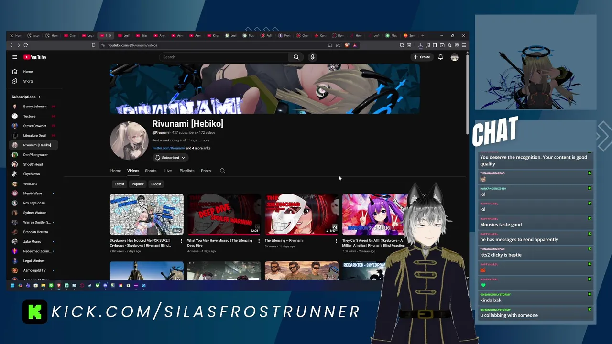
Task: Open options for The Silencing – Rivunami video
Action: pos(336,241)
